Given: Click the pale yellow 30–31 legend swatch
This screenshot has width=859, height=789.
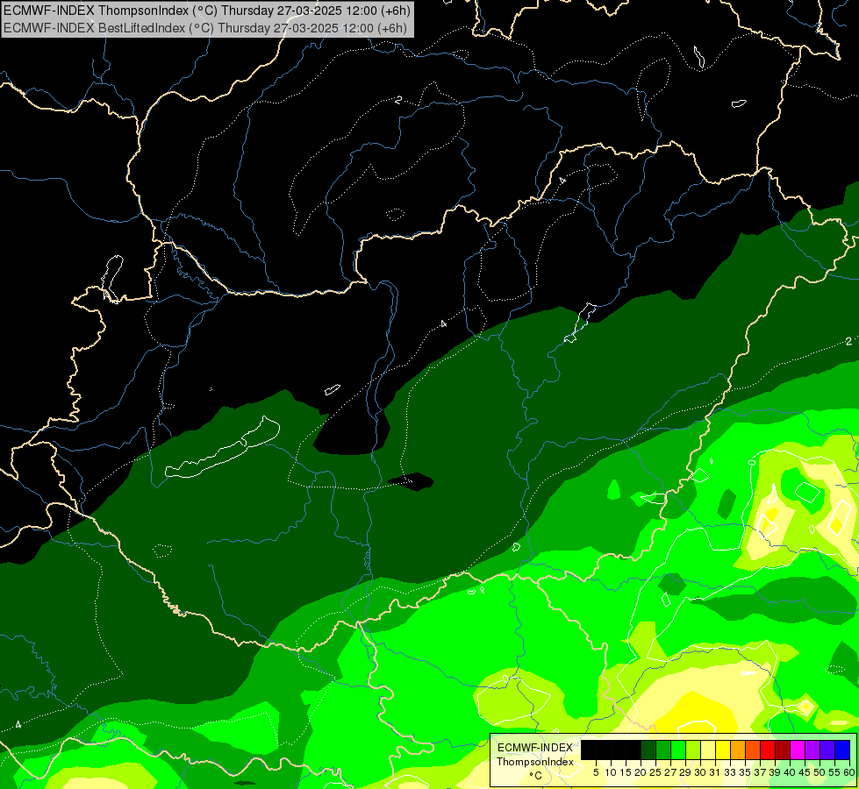Looking at the screenshot, I should point(708,750).
